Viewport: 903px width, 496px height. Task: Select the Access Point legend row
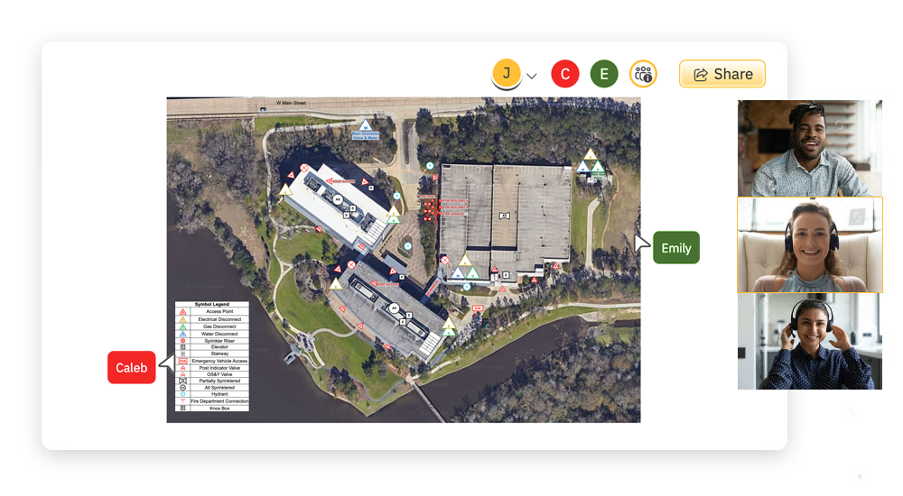(212, 312)
